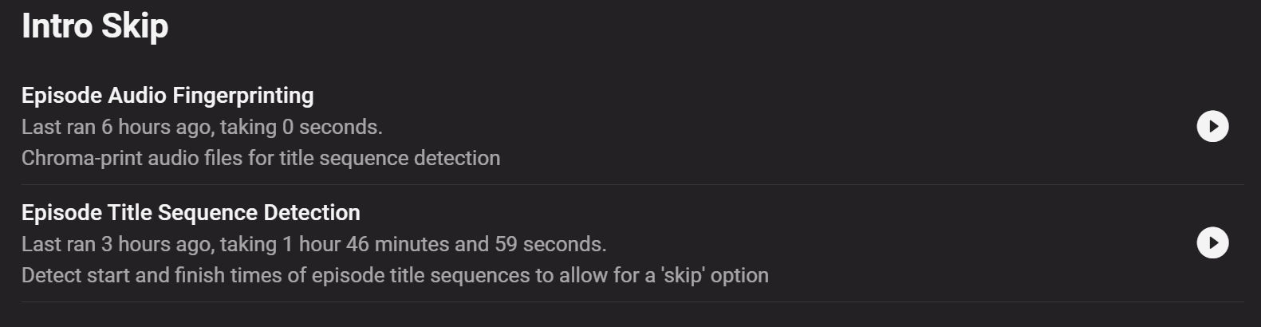Trigger the play button for 0 seconds task
The width and height of the screenshot is (1261, 327).
point(1212,126)
